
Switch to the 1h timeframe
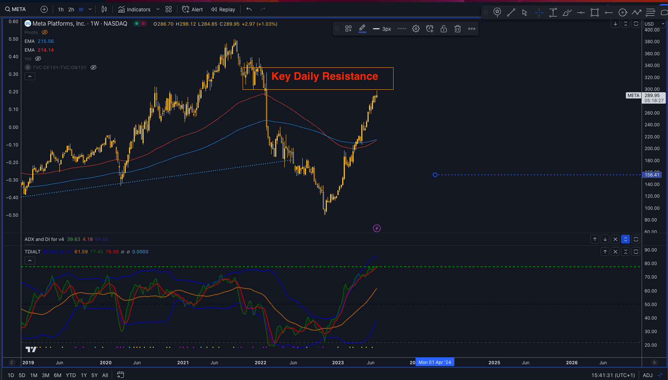61,10
